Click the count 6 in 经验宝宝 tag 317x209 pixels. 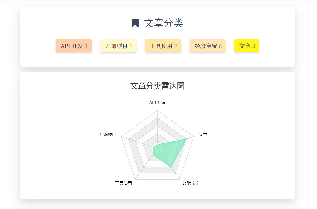click(x=220, y=46)
